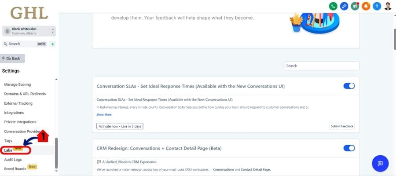Select Audit Logs in settings sidebar
396x176 pixels.
pos(13,159)
